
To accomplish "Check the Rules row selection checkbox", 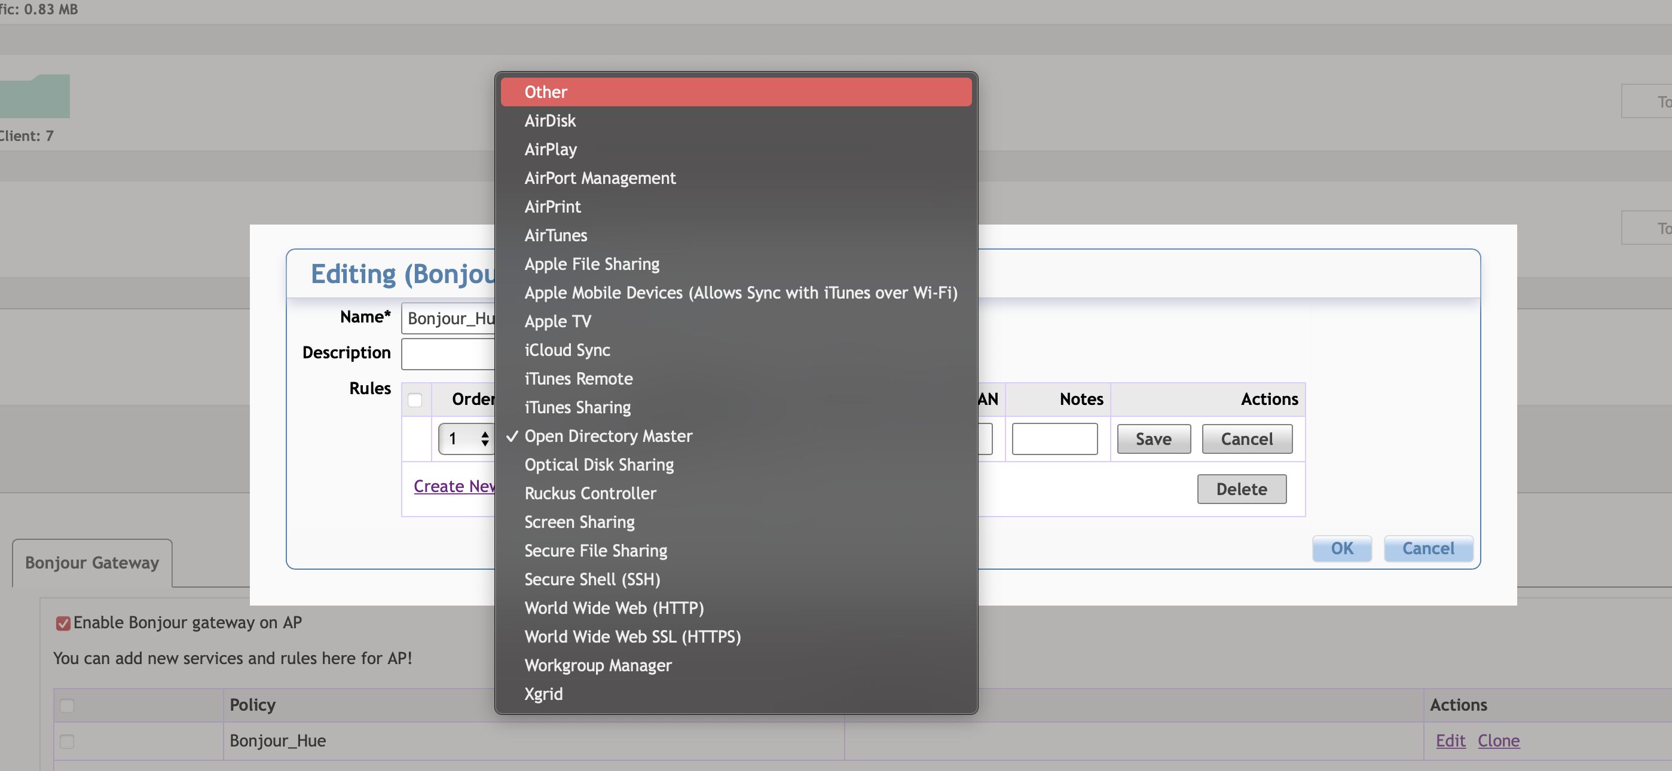I will 415,400.
